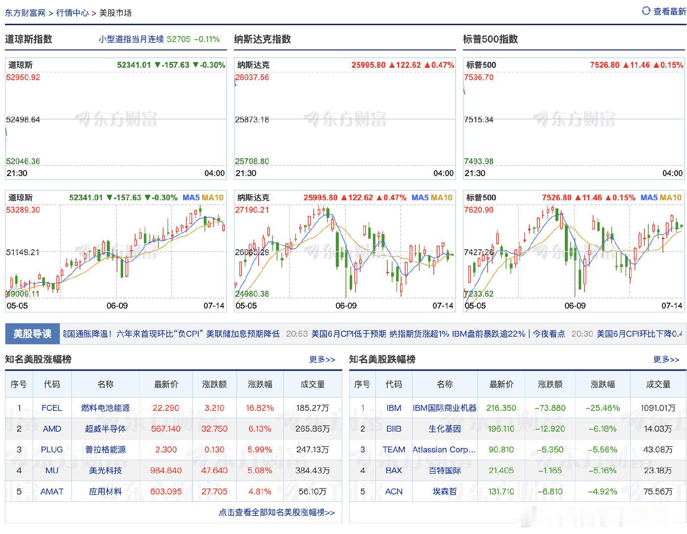Open the Atlassian Corp... stock name
The height and width of the screenshot is (534, 687).
tap(445, 449)
